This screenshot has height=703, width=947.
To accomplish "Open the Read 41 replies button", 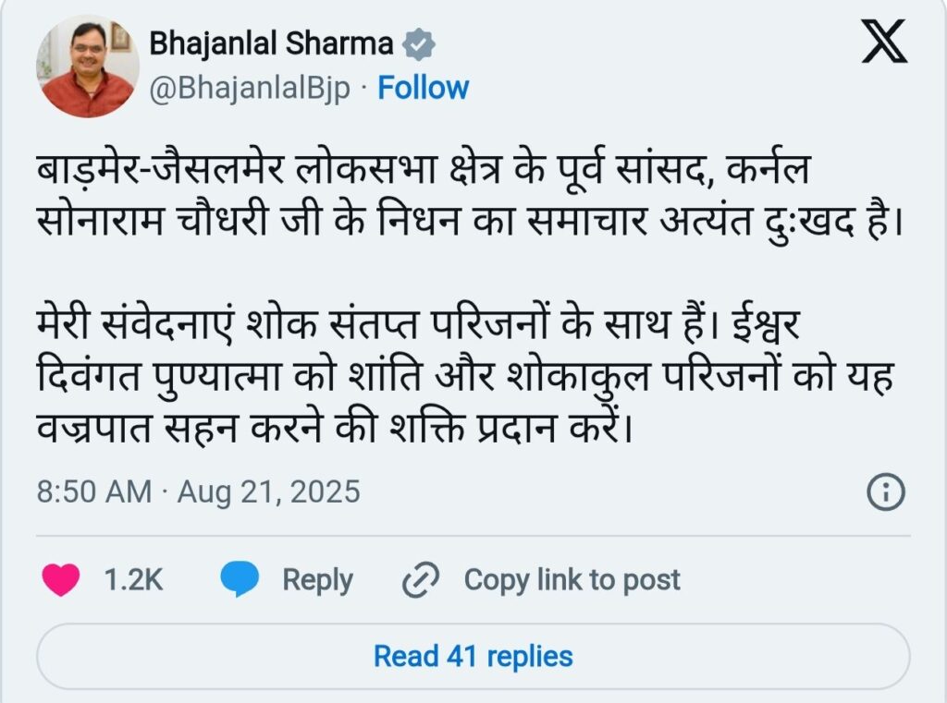I will (x=473, y=656).
